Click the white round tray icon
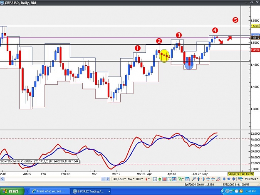The image size is (260, 195). (236, 191)
